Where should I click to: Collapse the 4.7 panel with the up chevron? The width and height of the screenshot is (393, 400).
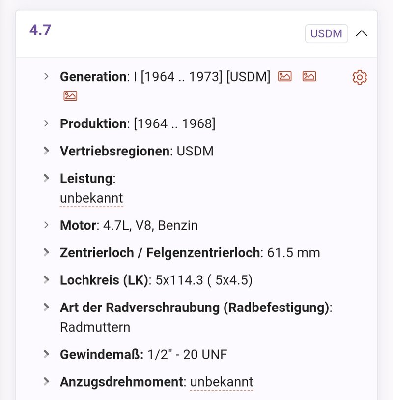(362, 33)
